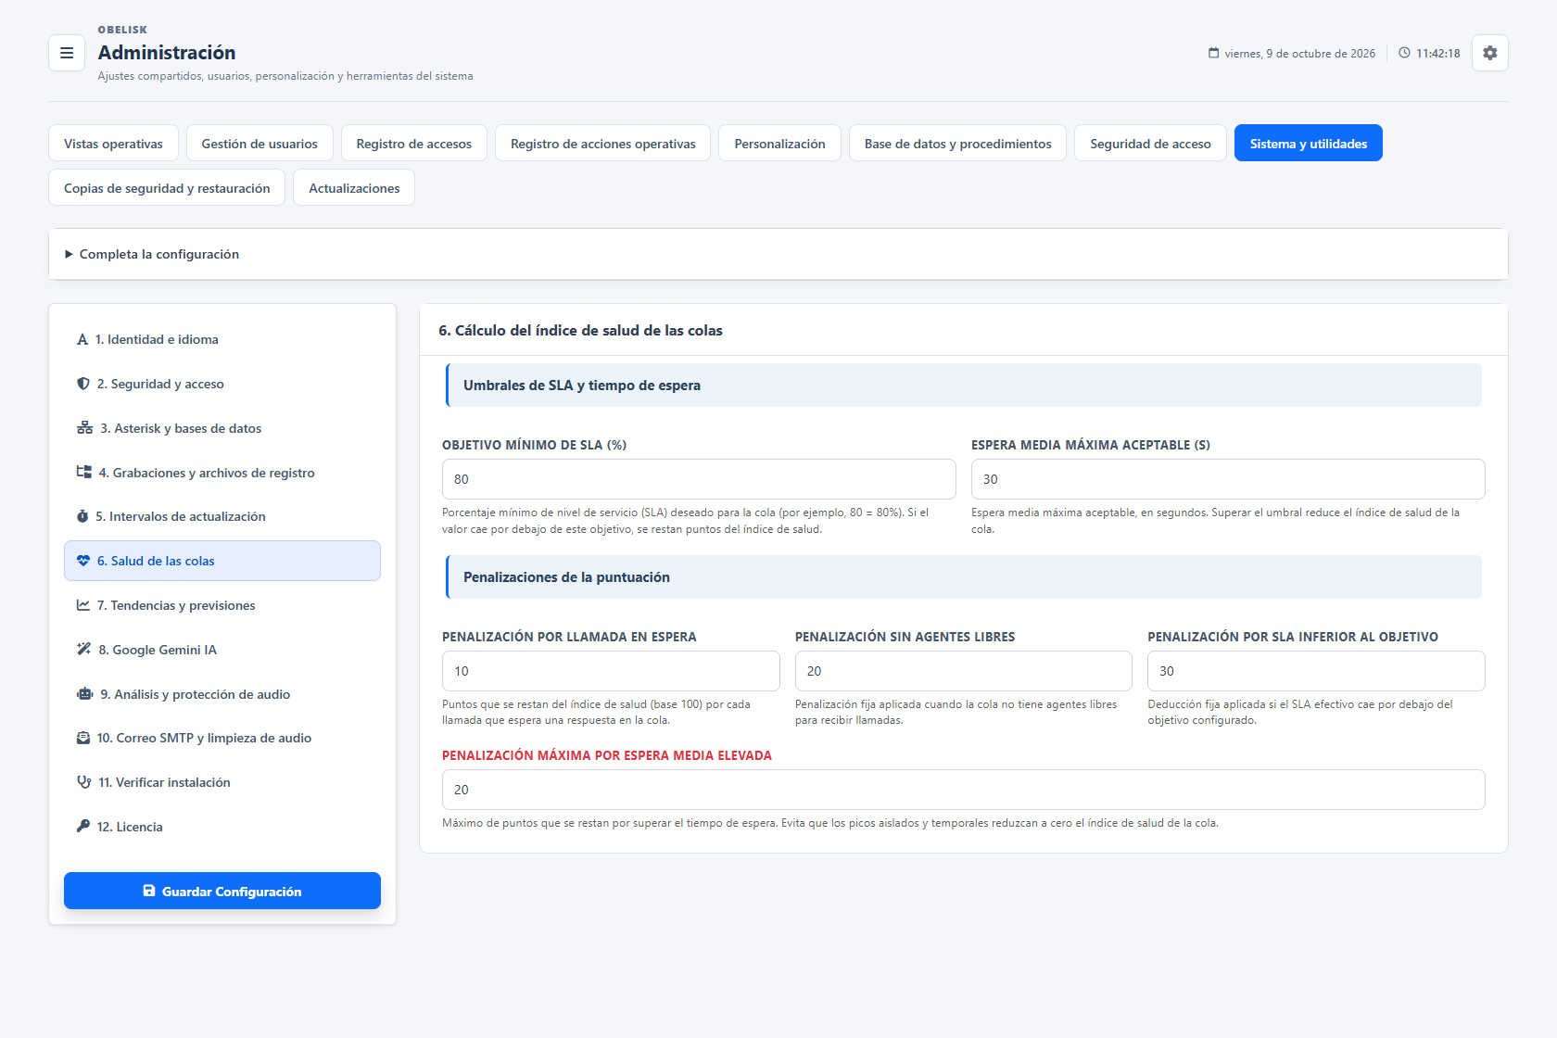This screenshot has width=1557, height=1038.
Task: Open Registro de acciones operativas tab
Action: 603,144
